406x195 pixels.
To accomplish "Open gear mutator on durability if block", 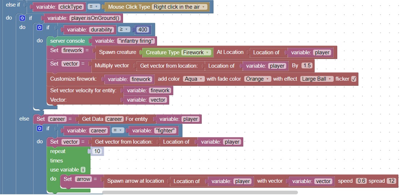I will [40, 27].
